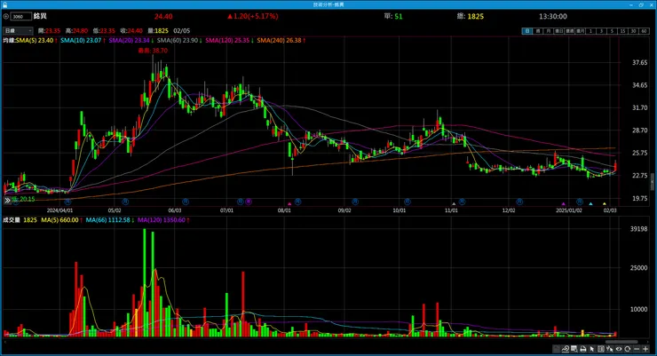The height and width of the screenshot is (356, 657).
Task: Click the purple circle marker after 07/01
Action: coord(249,202)
